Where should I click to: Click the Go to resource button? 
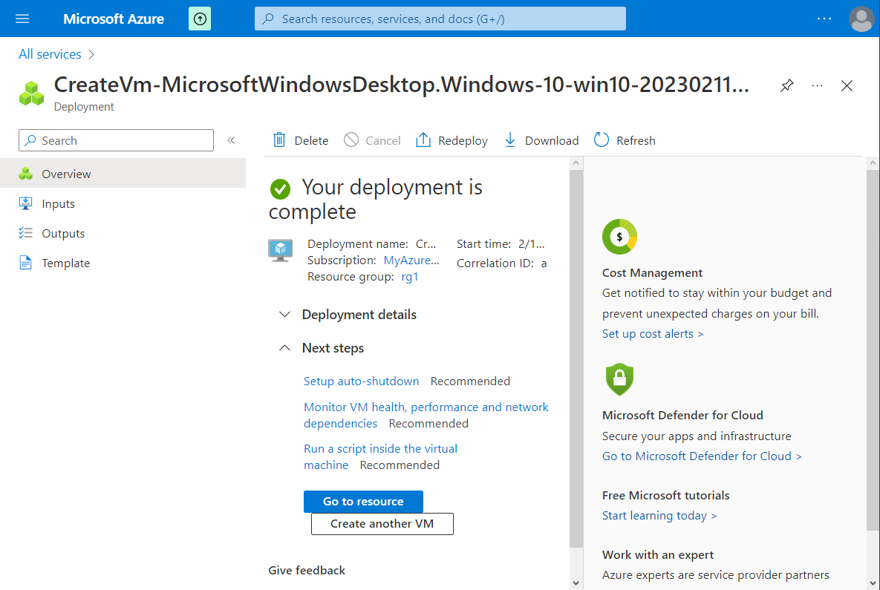[x=363, y=502]
